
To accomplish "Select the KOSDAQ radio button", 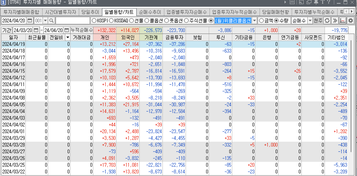I will pyautogui.click(x=111, y=20).
